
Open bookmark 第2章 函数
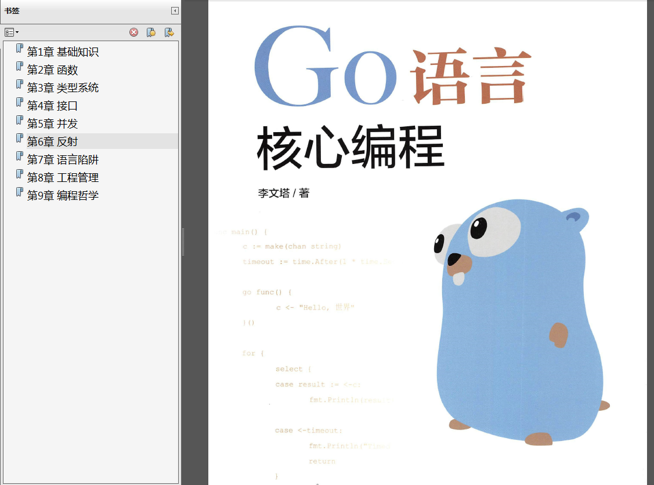coord(53,70)
